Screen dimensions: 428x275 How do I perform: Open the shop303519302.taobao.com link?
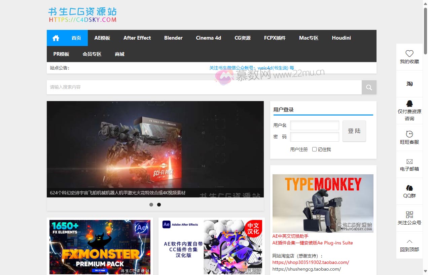point(311,262)
